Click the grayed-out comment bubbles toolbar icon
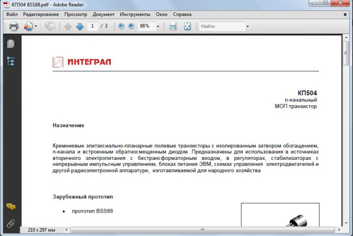The width and height of the screenshot is (353, 236). (49, 26)
